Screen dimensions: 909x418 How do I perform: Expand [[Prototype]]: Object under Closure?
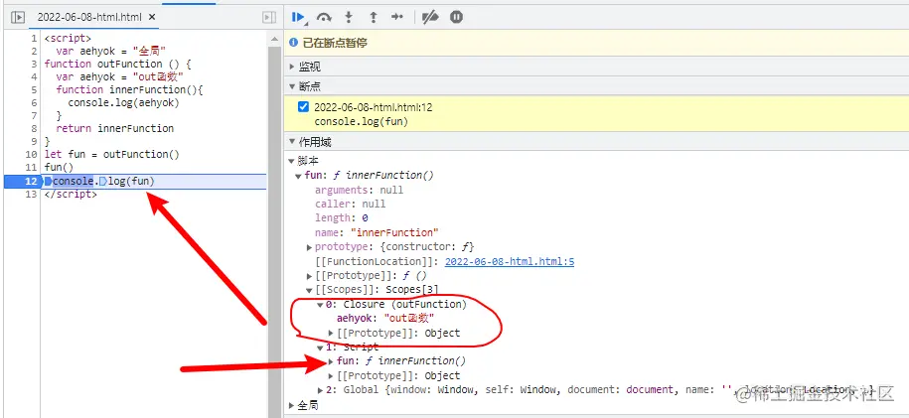pos(331,333)
